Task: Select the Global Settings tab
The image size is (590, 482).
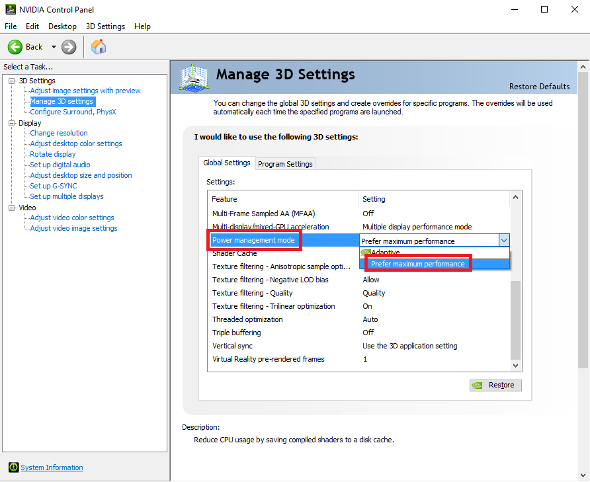Action: tap(227, 163)
